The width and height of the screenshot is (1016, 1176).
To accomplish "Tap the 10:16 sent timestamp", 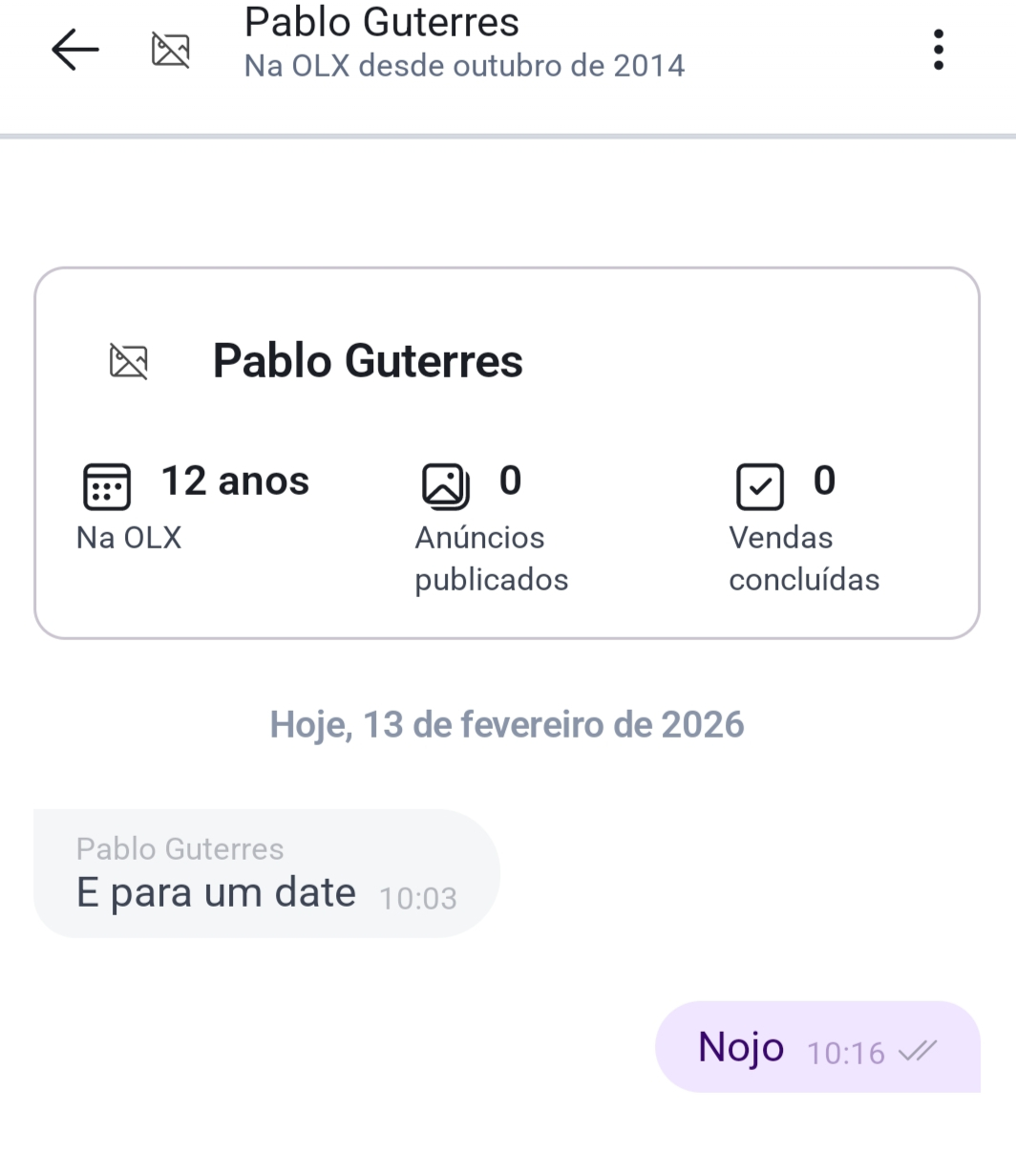I will pos(846,1053).
